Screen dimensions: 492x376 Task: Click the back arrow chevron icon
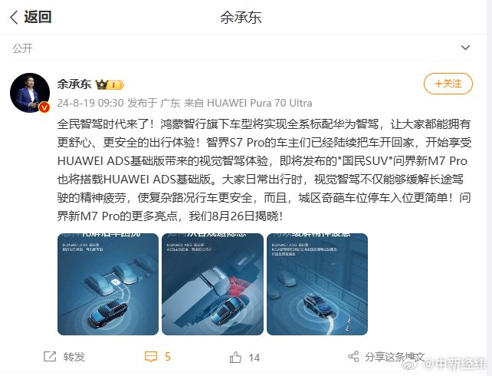click(14, 18)
